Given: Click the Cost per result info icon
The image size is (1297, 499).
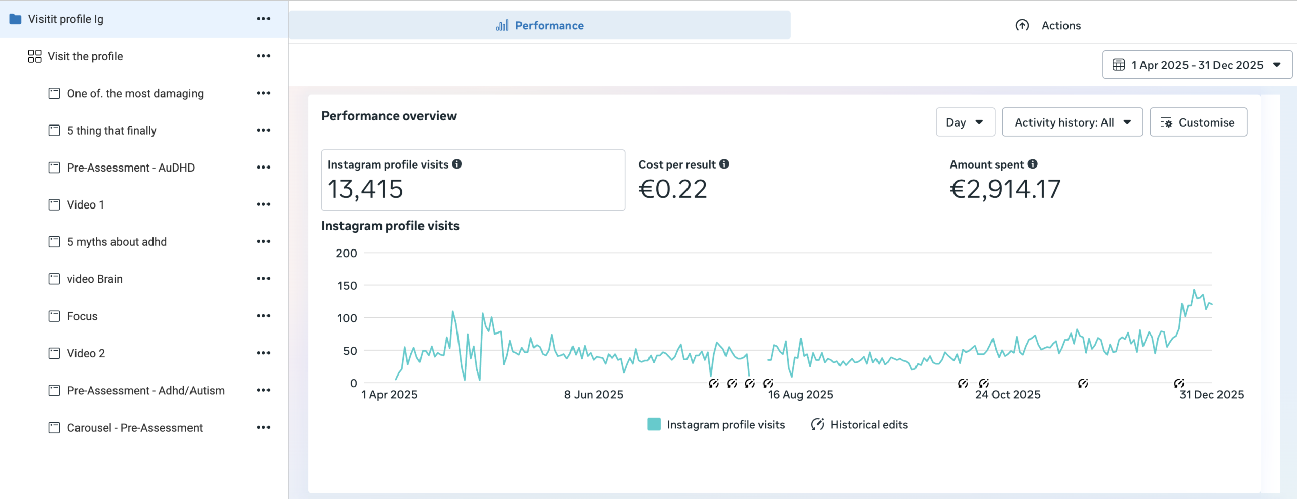Looking at the screenshot, I should (x=724, y=164).
